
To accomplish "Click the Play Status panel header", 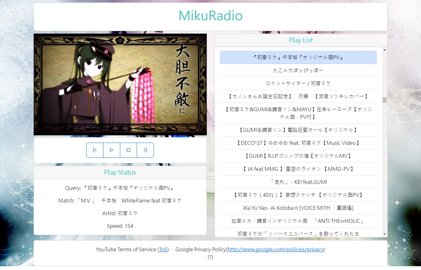I will click(120, 172).
